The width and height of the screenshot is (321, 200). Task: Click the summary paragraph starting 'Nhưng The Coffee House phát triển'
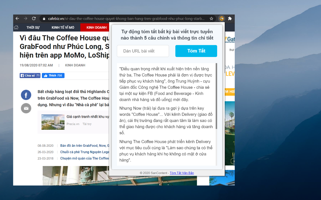166,151
